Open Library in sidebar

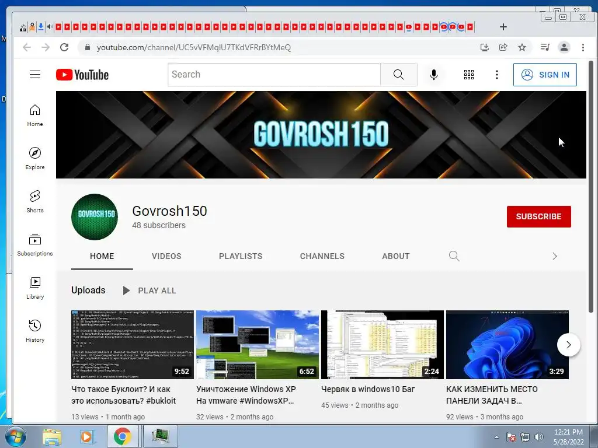click(35, 288)
